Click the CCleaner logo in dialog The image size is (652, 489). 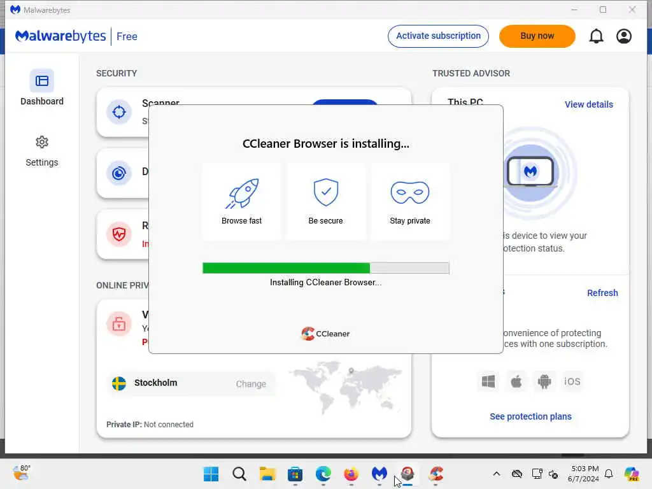[x=325, y=334]
